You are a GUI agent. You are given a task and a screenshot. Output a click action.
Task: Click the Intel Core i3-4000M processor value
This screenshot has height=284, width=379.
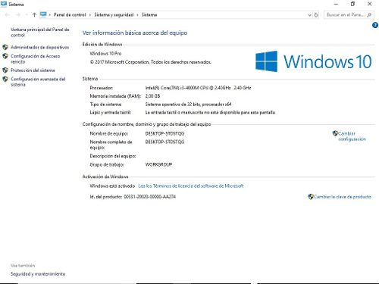point(198,88)
